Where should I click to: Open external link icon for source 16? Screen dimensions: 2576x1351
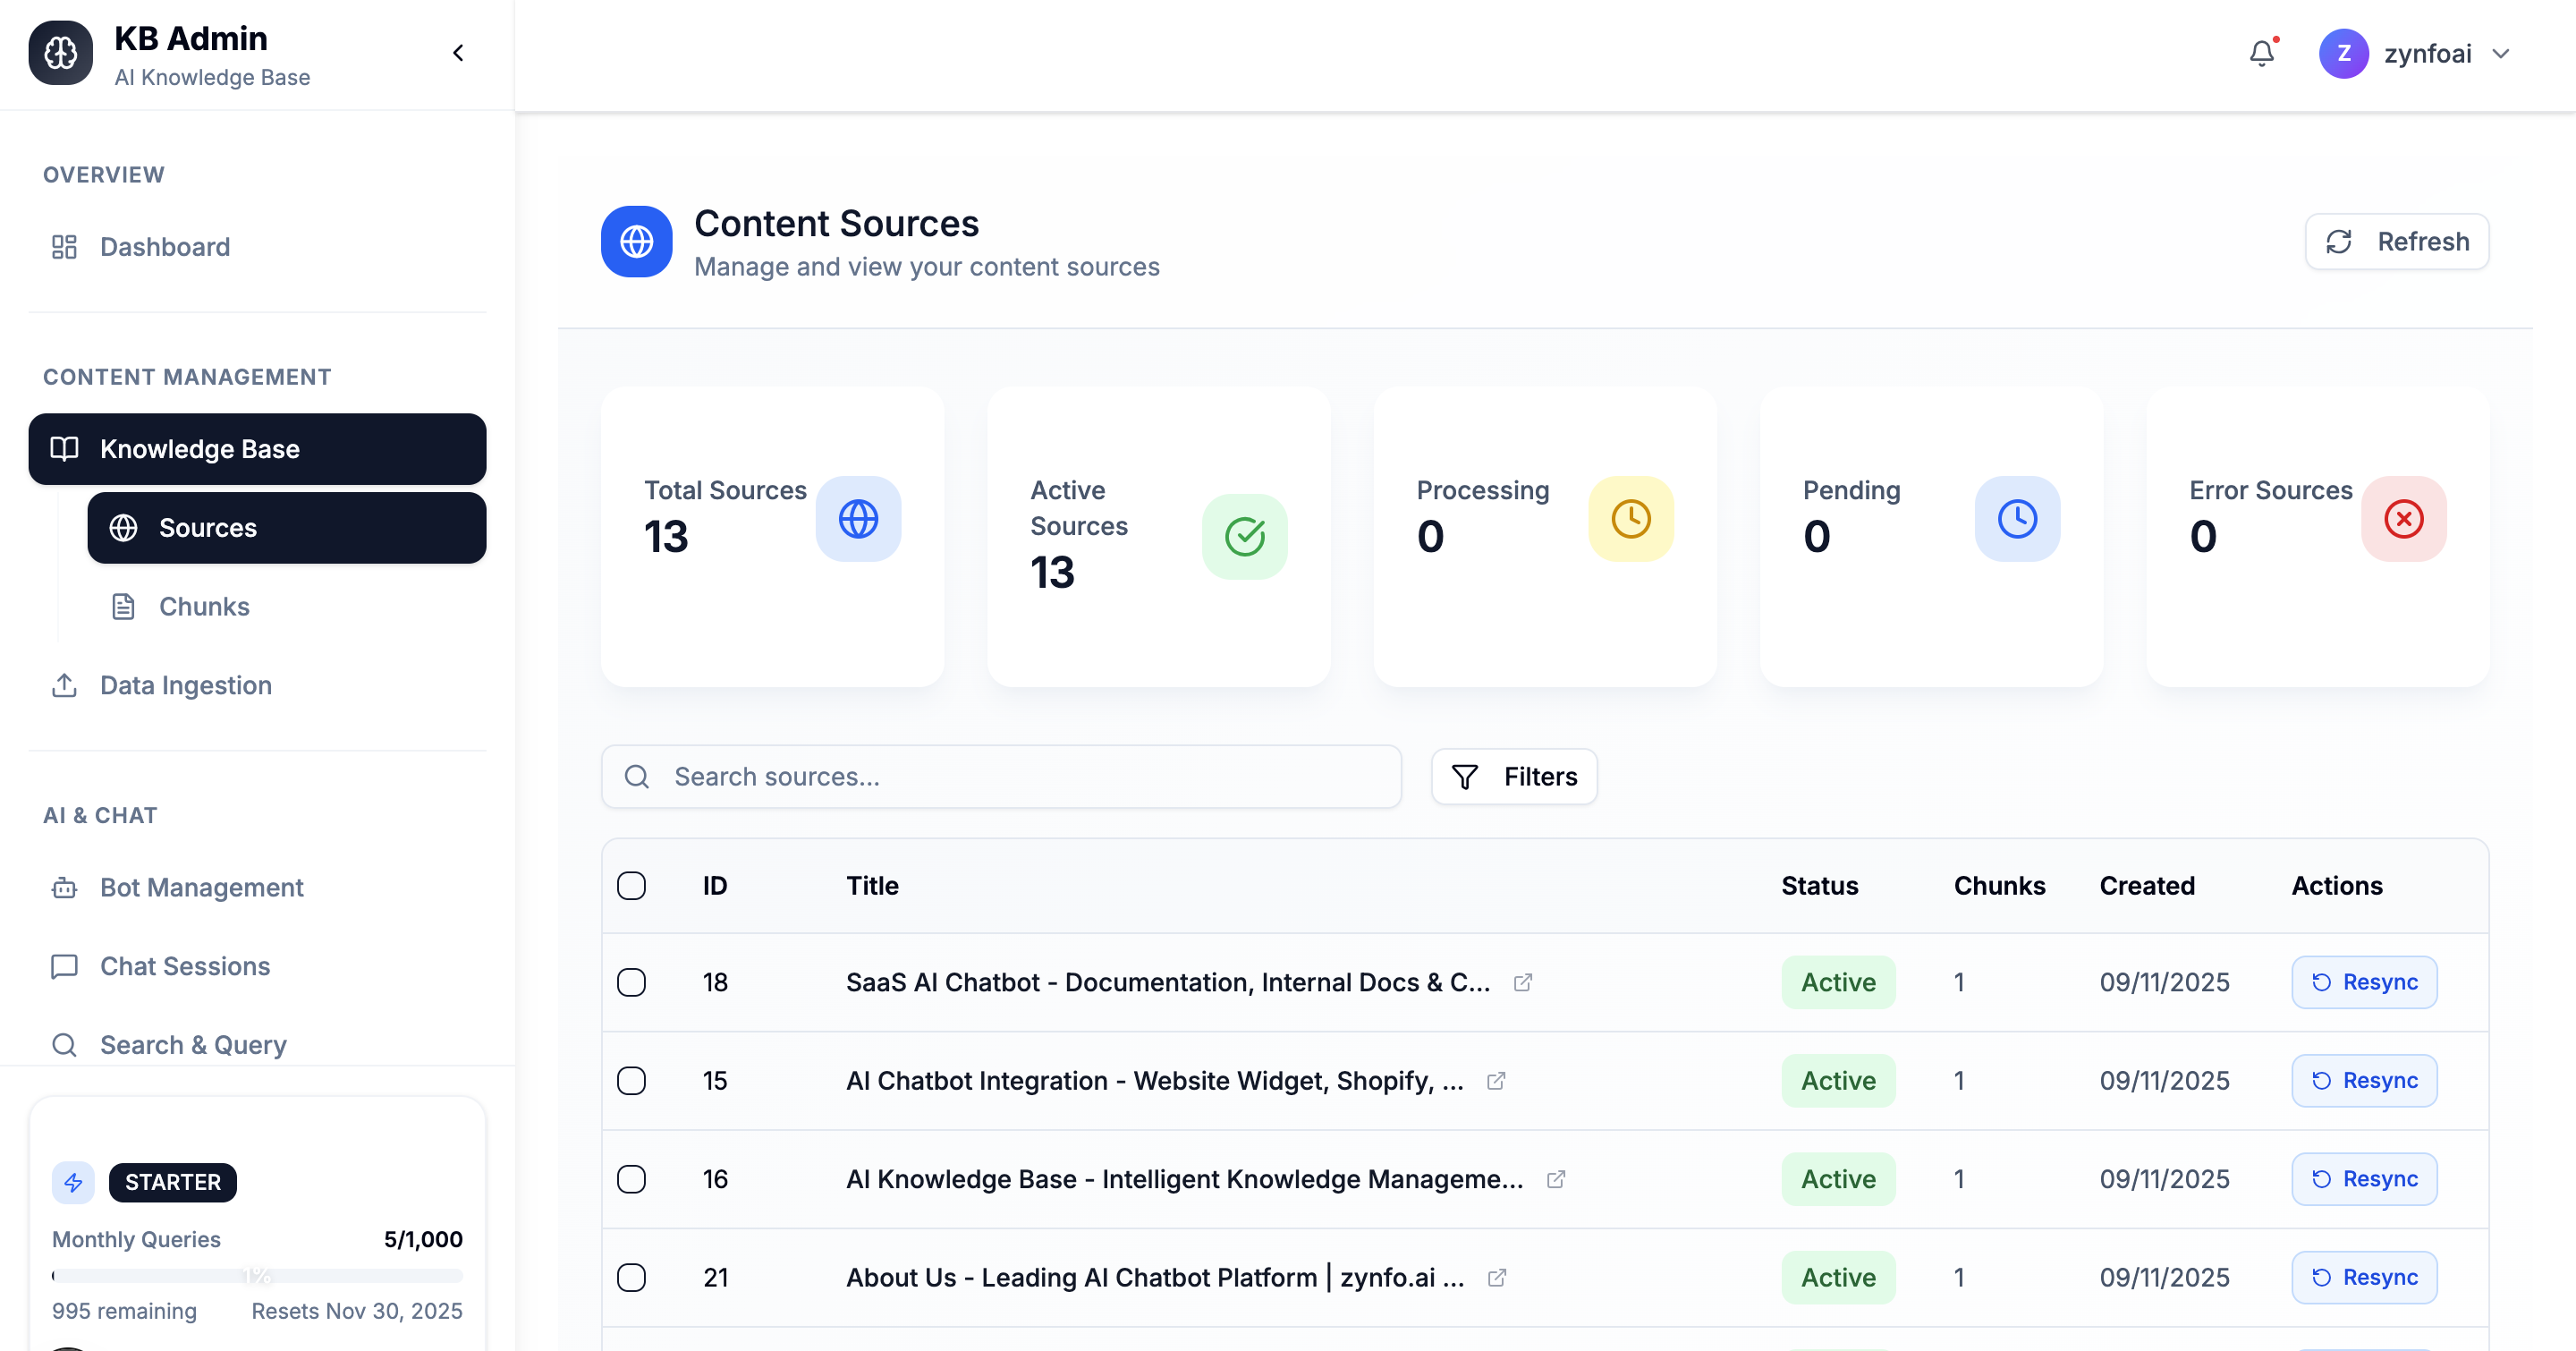point(1555,1179)
